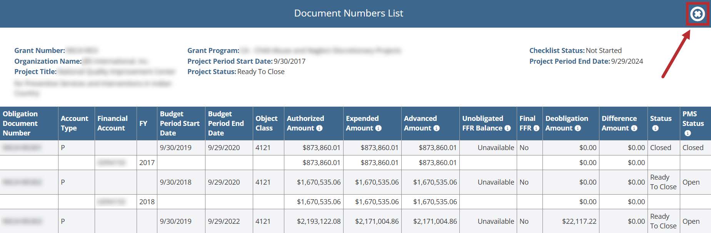Click the Final FFR info icon
This screenshot has width=711, height=233.
(x=536, y=128)
